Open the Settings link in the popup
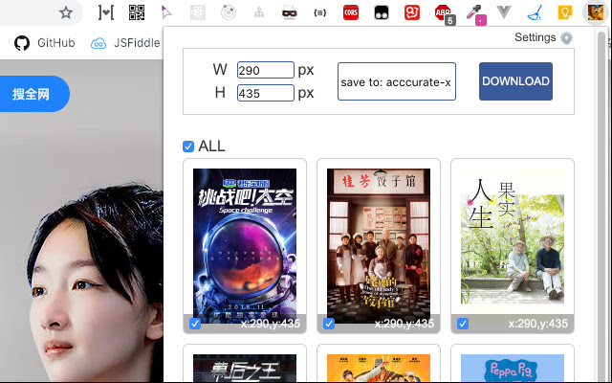Screen dimensions: 612x383 click(535, 37)
